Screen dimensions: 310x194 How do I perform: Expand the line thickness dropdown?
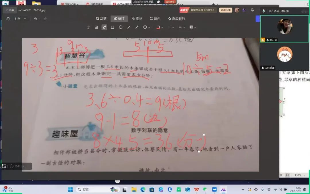pyautogui.click(x=181, y=27)
